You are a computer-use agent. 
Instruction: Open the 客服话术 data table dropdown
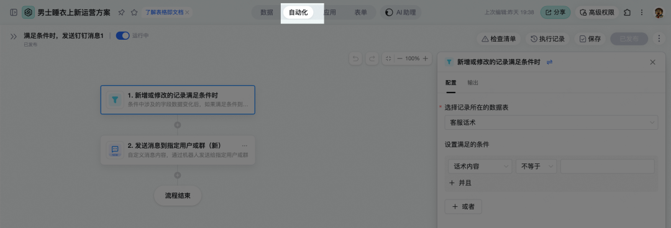(x=551, y=123)
